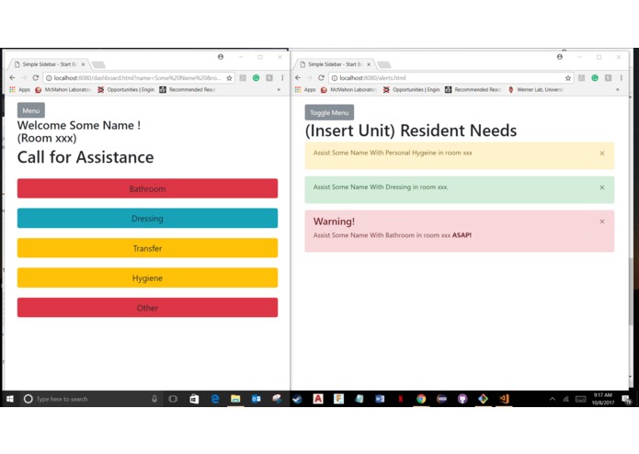Open a new tab in left window
639x454 pixels.
click(98, 64)
